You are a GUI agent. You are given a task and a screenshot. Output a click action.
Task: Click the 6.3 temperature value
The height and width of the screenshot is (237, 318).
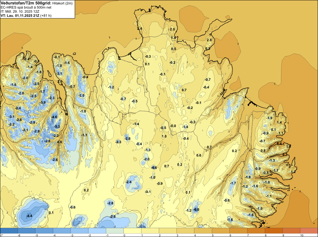click(x=285, y=154)
